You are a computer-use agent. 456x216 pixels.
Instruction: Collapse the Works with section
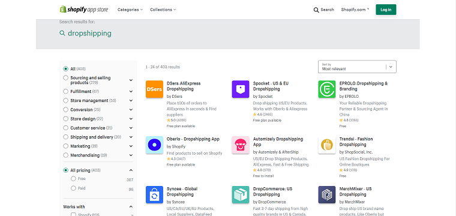(131, 206)
